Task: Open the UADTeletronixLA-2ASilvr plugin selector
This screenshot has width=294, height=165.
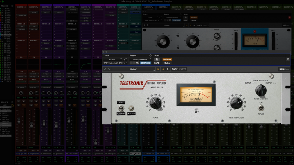Action: [115, 63]
